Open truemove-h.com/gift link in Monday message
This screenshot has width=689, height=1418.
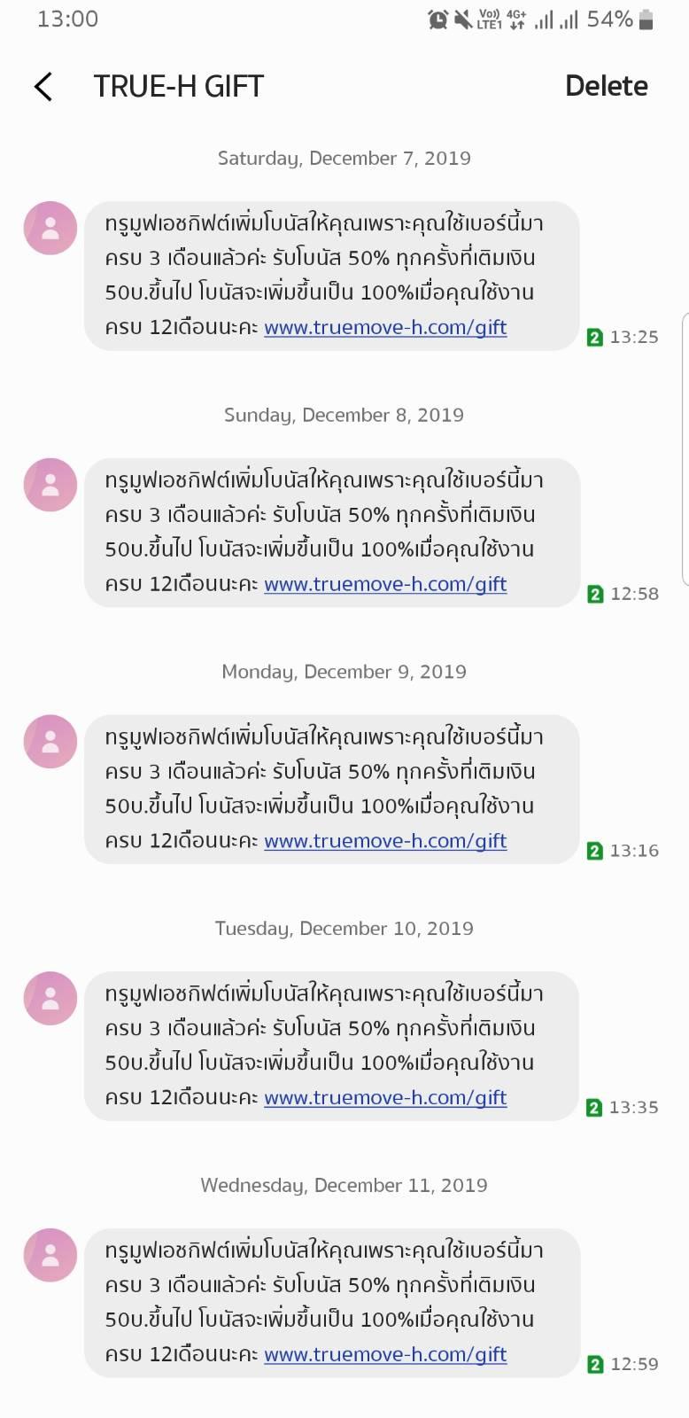385,841
